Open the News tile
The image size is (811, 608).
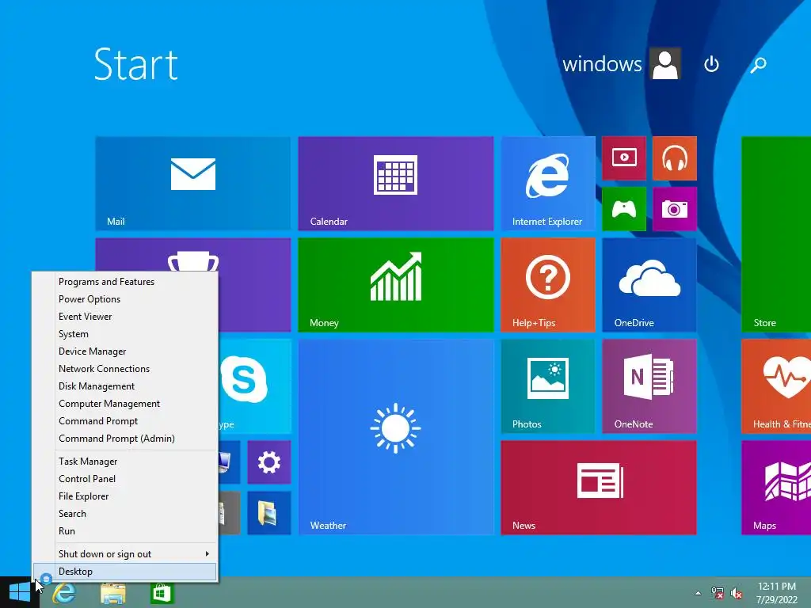coord(599,488)
